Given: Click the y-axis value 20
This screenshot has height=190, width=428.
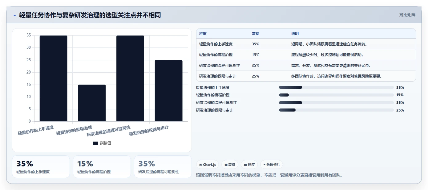Looking at the screenshot, I should pos(29,72).
